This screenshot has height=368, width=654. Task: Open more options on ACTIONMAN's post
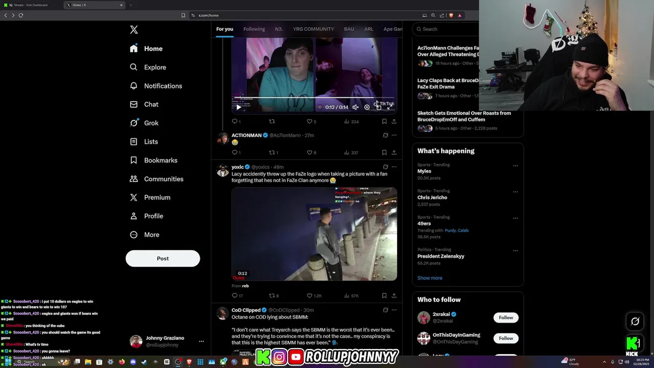[x=394, y=135]
